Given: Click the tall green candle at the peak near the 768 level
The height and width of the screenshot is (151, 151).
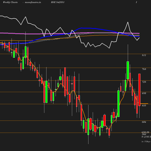Looking at the screenshot, I should (x=128, y=70).
